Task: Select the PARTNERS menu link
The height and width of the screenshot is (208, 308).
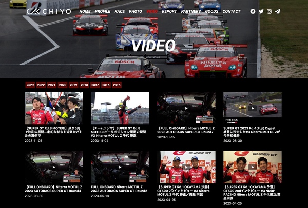Action: coord(191,11)
